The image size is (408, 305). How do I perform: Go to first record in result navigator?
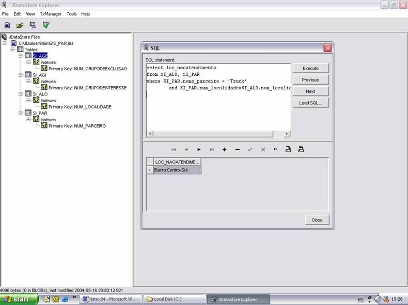pos(174,150)
